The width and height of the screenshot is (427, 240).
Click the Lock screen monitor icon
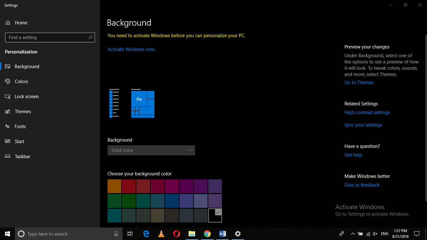[x=8, y=97]
